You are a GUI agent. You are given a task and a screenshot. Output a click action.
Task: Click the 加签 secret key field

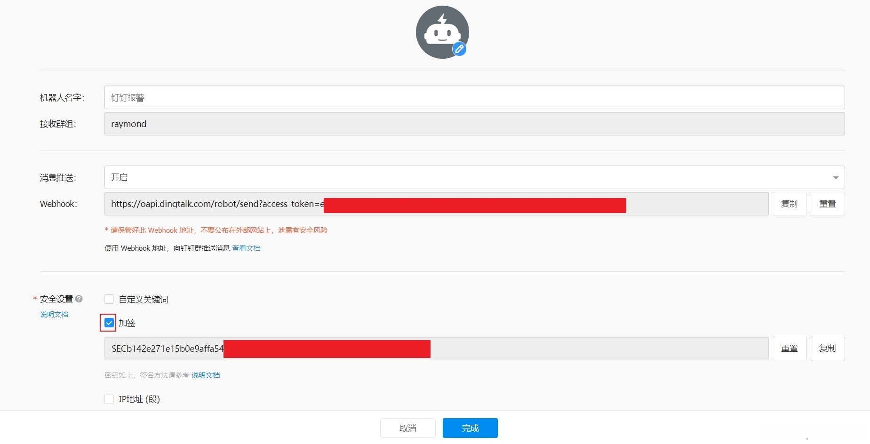pyautogui.click(x=436, y=349)
